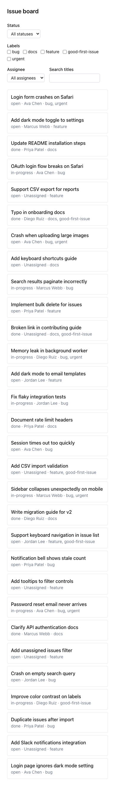115x786 pixels.
Task: Open the Status dropdown
Action: pyautogui.click(x=23, y=34)
